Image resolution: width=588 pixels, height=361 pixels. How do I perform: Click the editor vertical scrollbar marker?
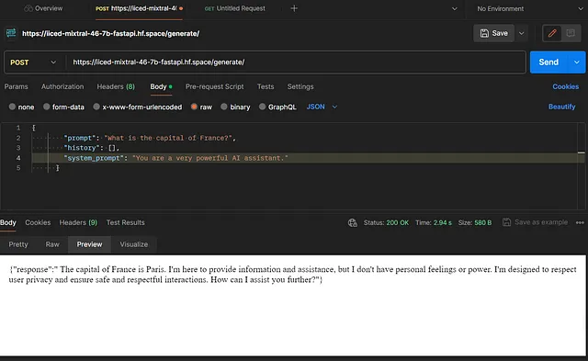coord(581,152)
